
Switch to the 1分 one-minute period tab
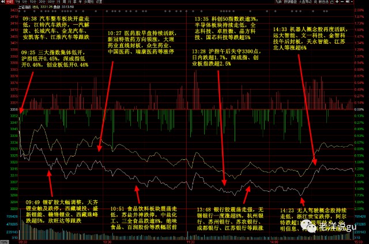(18, 2)
